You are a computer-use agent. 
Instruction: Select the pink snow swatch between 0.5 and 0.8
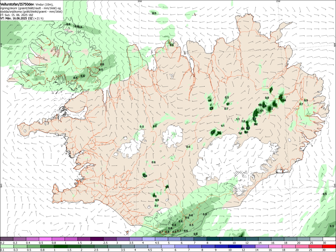coord(45,239)
